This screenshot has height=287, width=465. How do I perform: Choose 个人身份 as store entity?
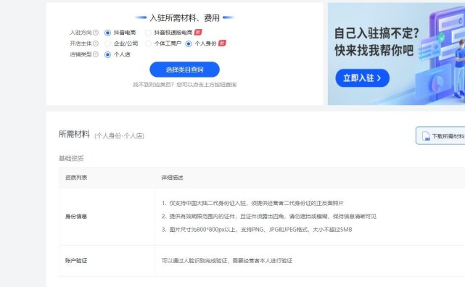click(x=189, y=43)
